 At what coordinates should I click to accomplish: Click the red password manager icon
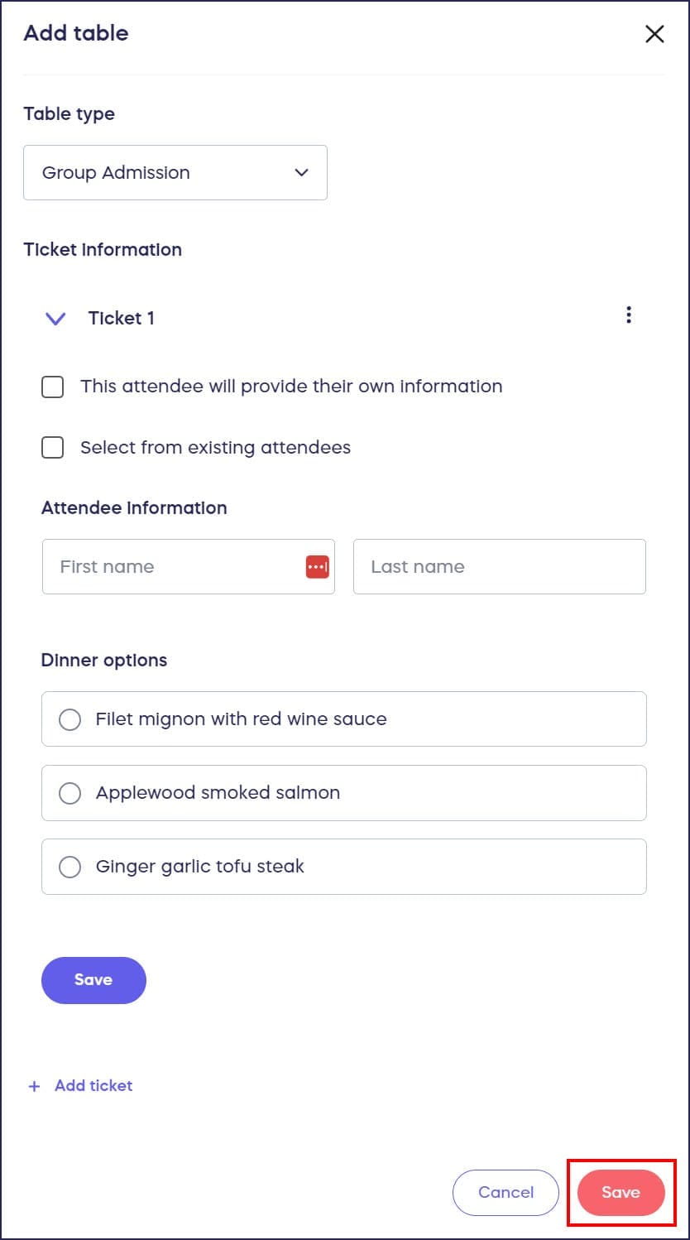pos(318,567)
